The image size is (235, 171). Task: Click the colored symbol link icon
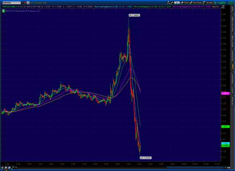click(x=25, y=3)
